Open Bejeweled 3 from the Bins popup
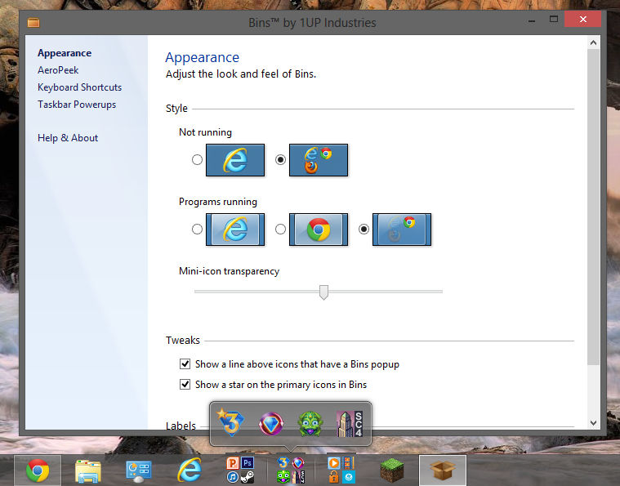The width and height of the screenshot is (620, 486). coord(230,422)
